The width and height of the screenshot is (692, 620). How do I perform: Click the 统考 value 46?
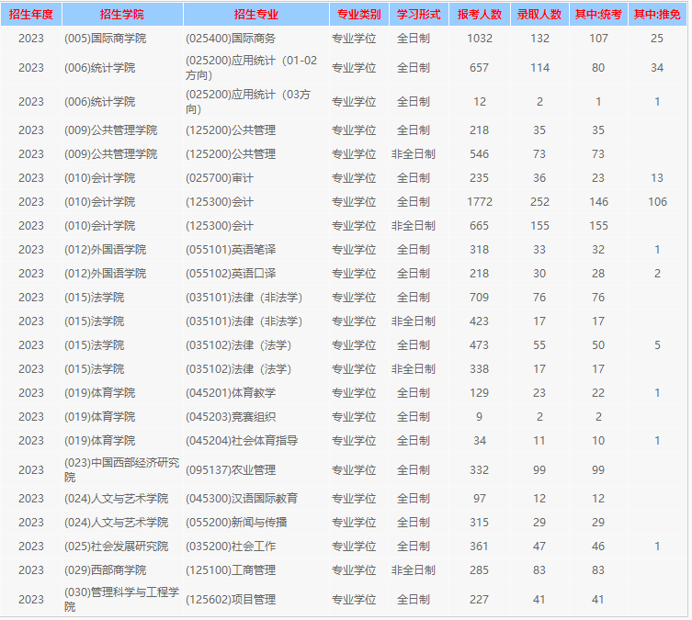[x=598, y=547]
